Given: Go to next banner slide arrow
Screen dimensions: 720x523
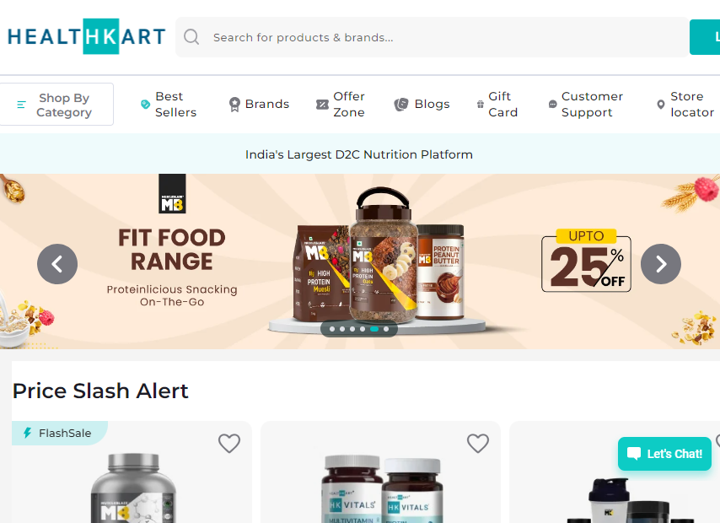Looking at the screenshot, I should 661,264.
